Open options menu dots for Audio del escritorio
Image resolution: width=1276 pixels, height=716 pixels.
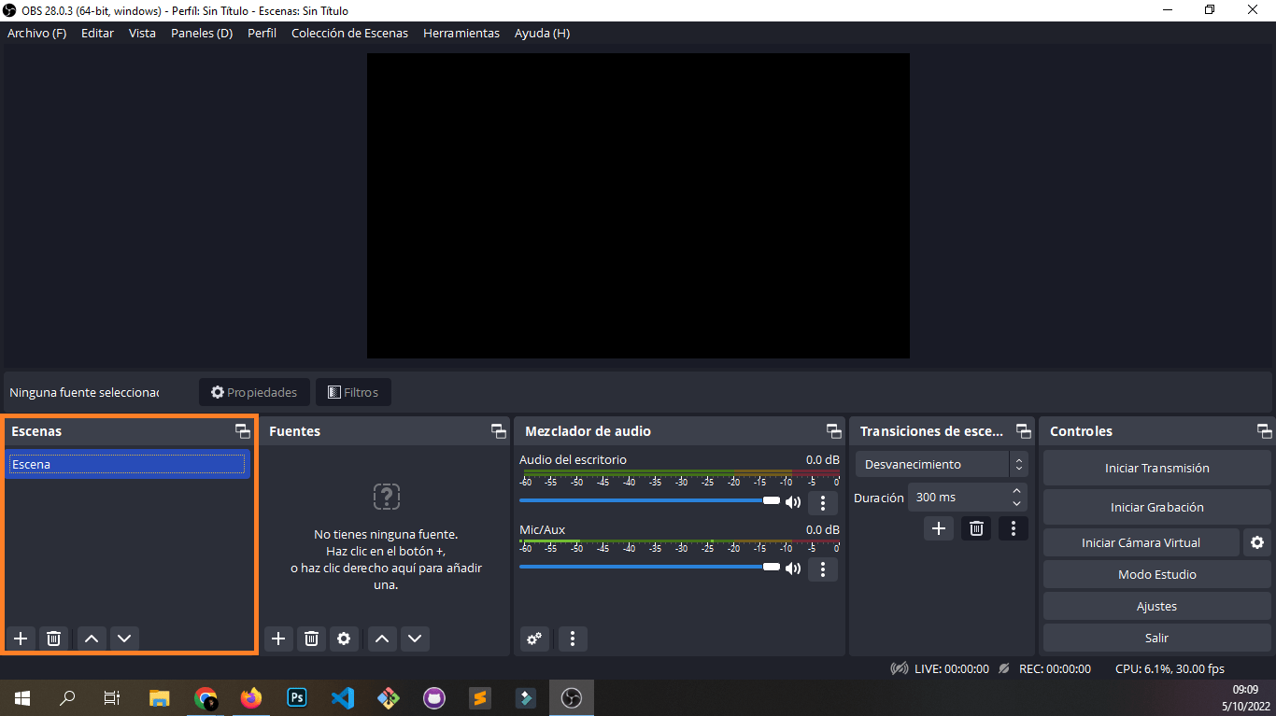tap(822, 502)
